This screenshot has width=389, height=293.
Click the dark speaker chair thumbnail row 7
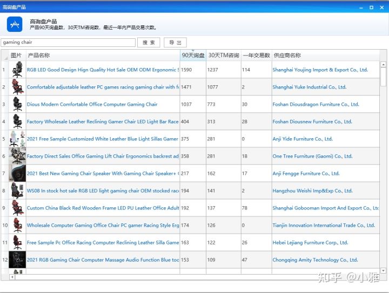[17, 173]
